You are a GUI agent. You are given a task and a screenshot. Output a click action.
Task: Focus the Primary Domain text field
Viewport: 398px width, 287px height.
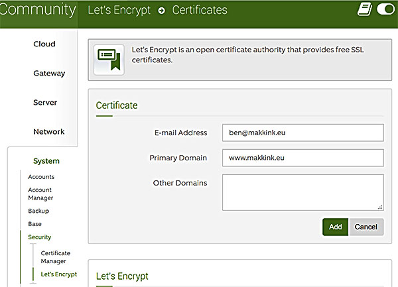pyautogui.click(x=302, y=158)
